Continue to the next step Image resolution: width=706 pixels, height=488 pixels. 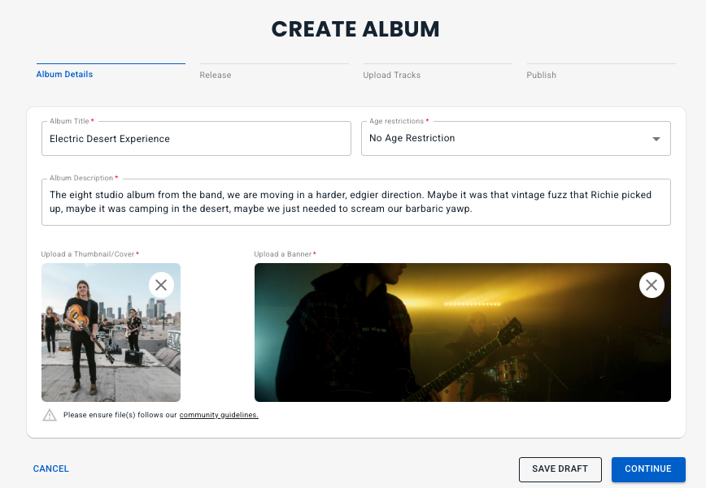pyautogui.click(x=648, y=469)
